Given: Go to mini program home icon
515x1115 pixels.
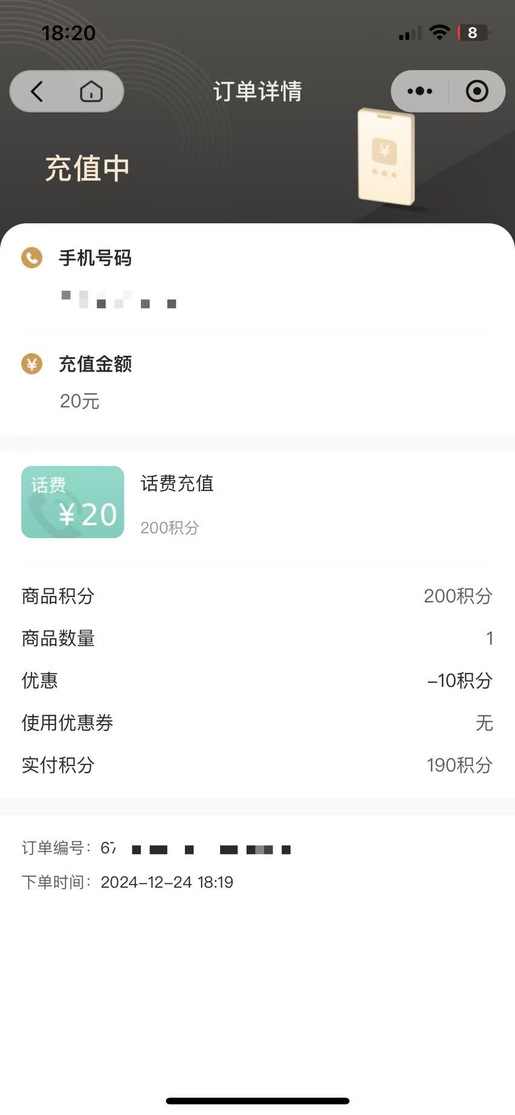Looking at the screenshot, I should point(91,92).
